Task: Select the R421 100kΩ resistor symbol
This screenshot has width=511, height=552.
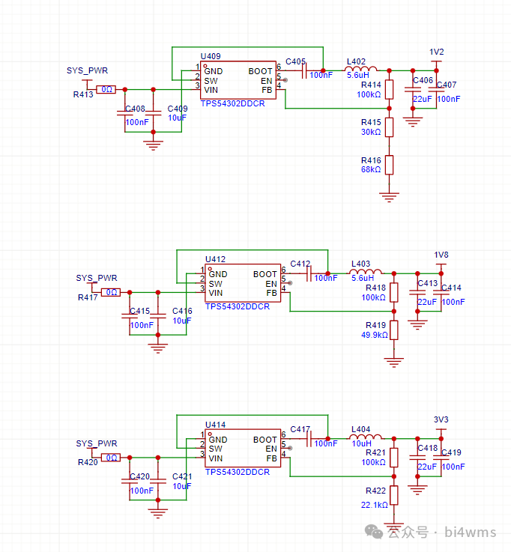Action: tap(394, 457)
